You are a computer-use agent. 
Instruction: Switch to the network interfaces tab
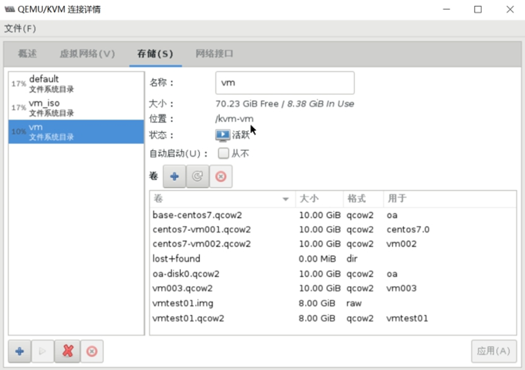(x=214, y=53)
